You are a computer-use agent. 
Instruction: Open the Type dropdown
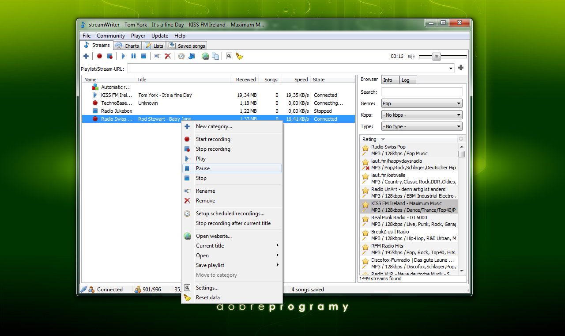422,126
